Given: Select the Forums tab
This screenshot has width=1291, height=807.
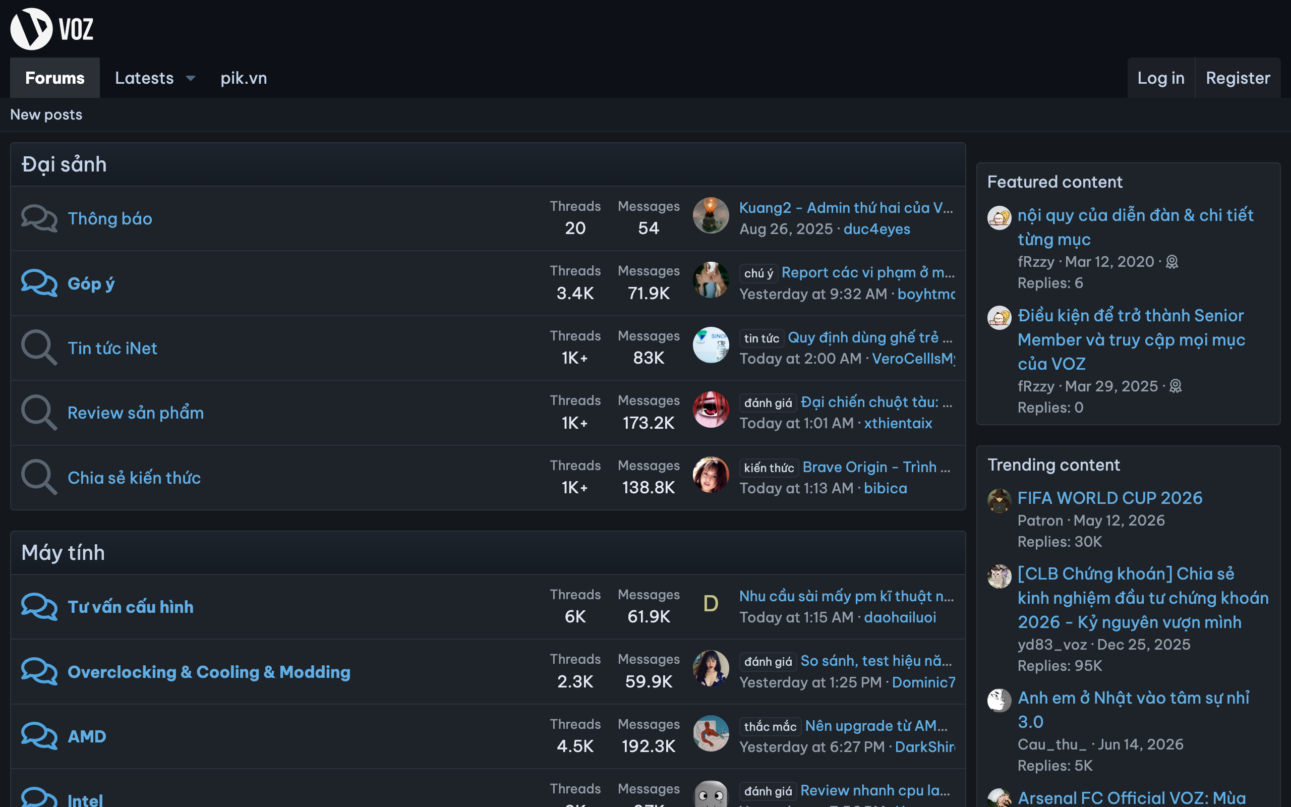Looking at the screenshot, I should coord(55,78).
